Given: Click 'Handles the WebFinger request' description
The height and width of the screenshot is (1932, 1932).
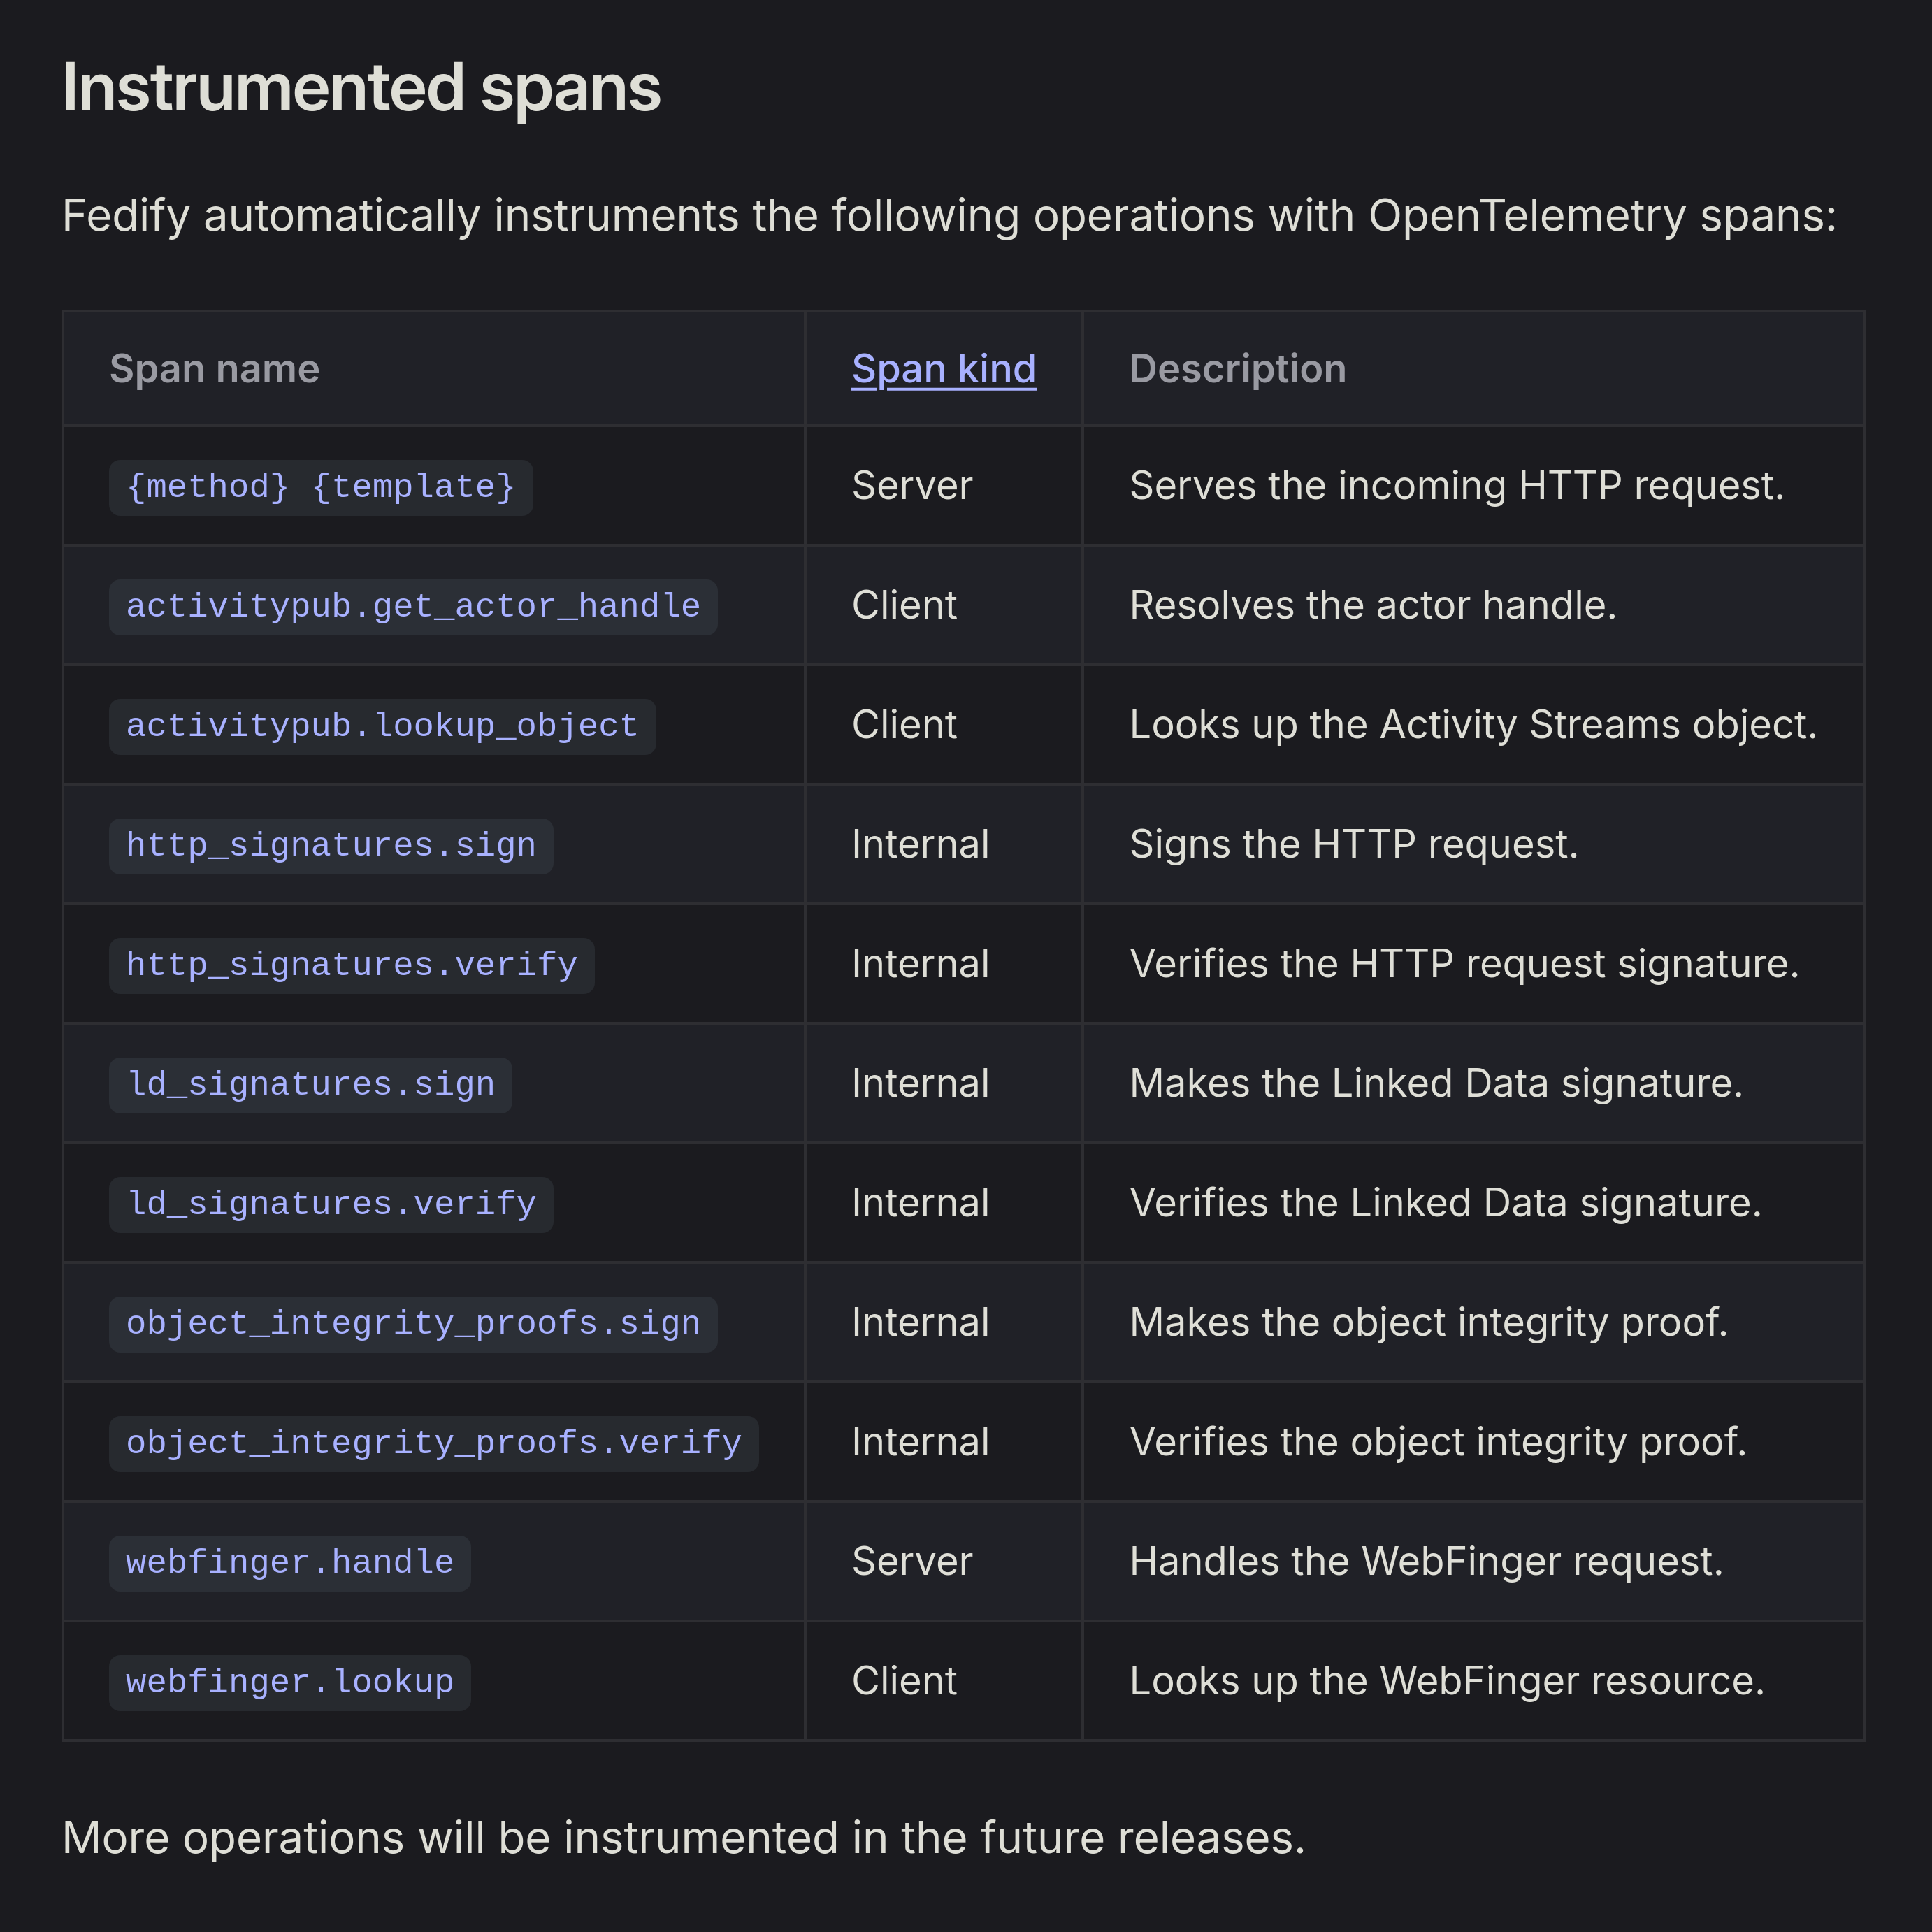Looking at the screenshot, I should pyautogui.click(x=1426, y=1561).
